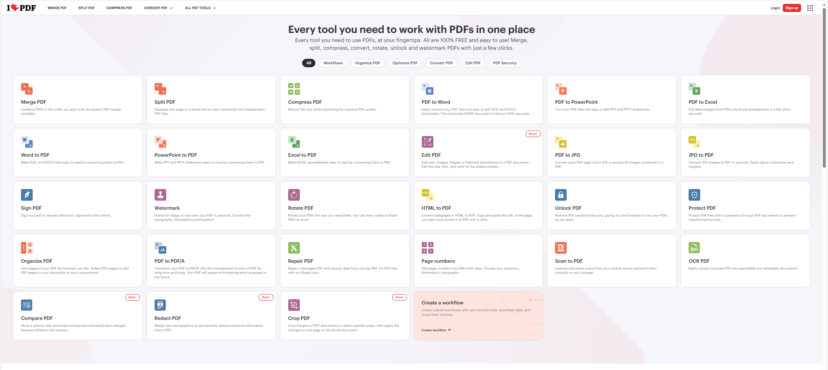828x370 pixels.
Task: Open the Unlock PDF padlock icon
Action: pyautogui.click(x=561, y=195)
